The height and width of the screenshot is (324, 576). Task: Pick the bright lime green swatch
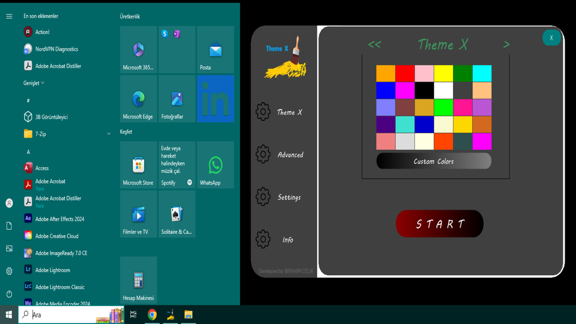443,107
